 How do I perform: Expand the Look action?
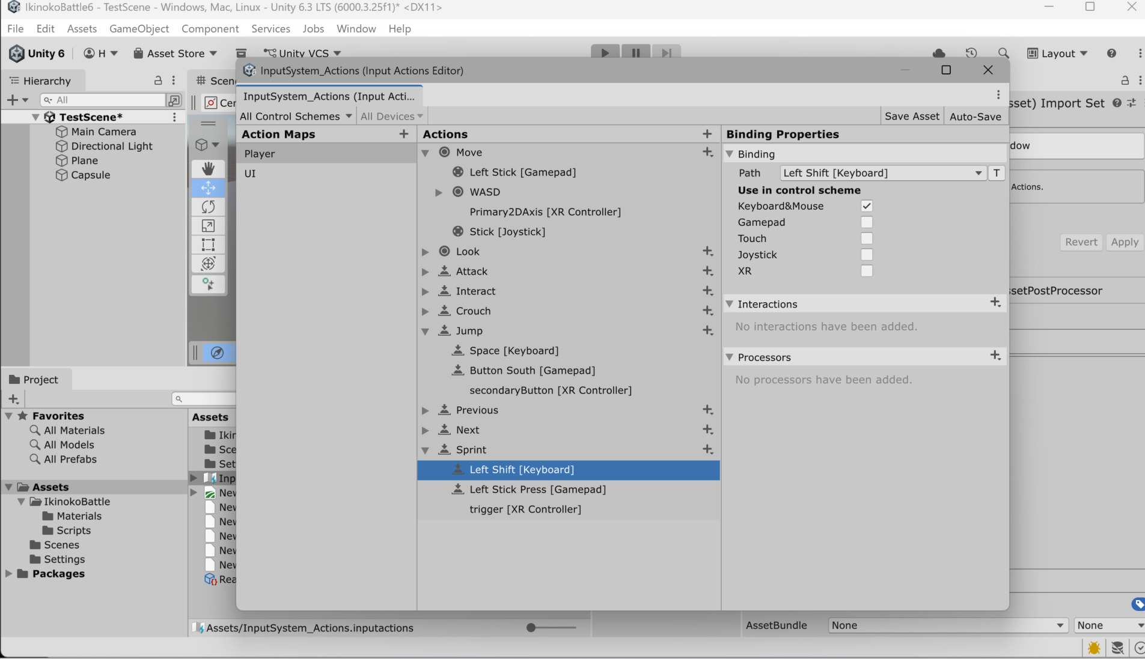(x=426, y=252)
